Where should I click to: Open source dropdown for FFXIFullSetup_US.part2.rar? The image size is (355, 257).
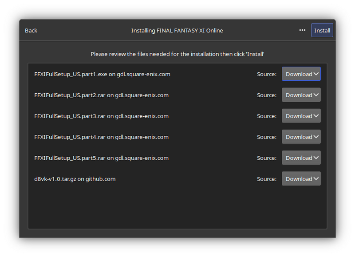301,95
